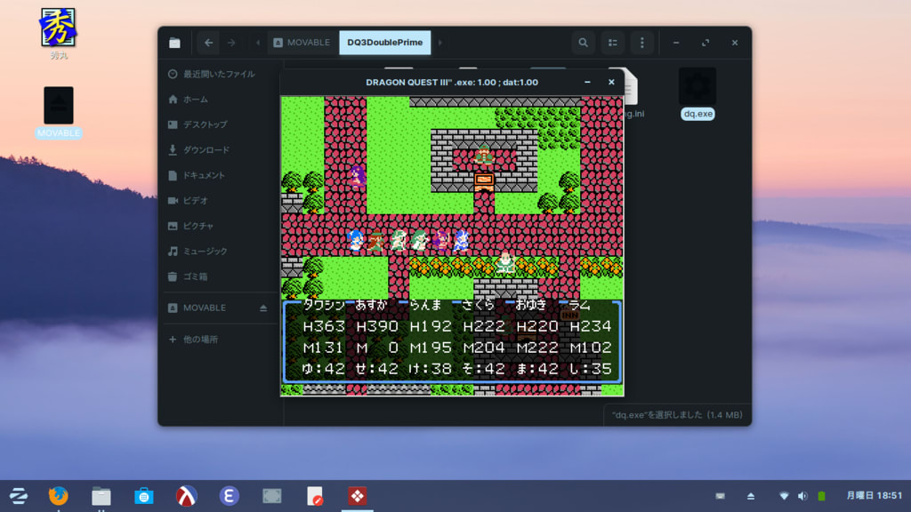Screen dimensions: 911x512
Task: Click the level value ゆ:42
Action: tap(324, 369)
